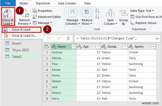The image size is (162, 106).
Task: Click Swimming in Jack's row
Action: point(142,87)
